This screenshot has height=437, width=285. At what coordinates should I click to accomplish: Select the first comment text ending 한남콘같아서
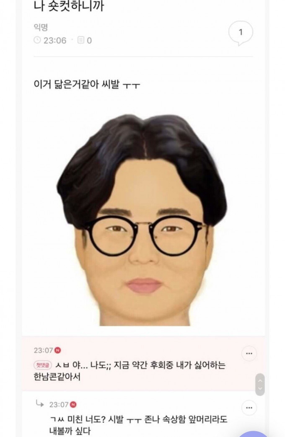tap(130, 371)
